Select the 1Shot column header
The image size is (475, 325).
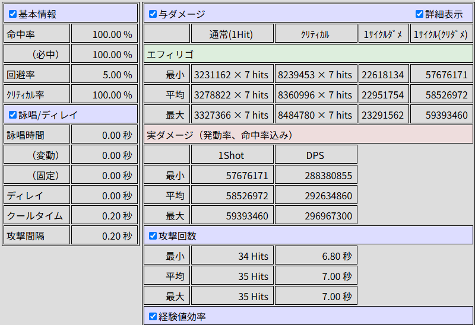[232, 155]
